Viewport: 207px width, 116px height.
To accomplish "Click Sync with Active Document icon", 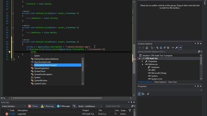I will tap(157, 48).
